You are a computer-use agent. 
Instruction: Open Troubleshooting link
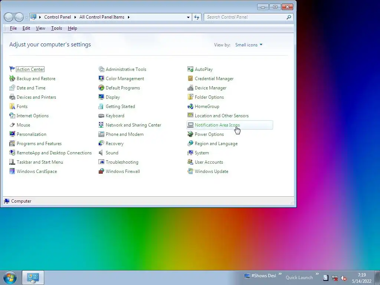point(122,162)
